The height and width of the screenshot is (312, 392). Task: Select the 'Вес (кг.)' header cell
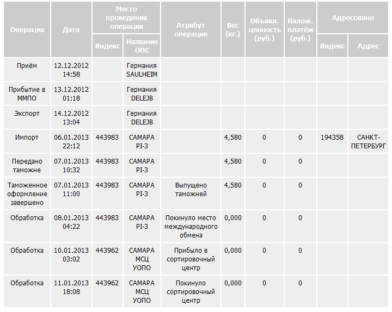(233, 29)
